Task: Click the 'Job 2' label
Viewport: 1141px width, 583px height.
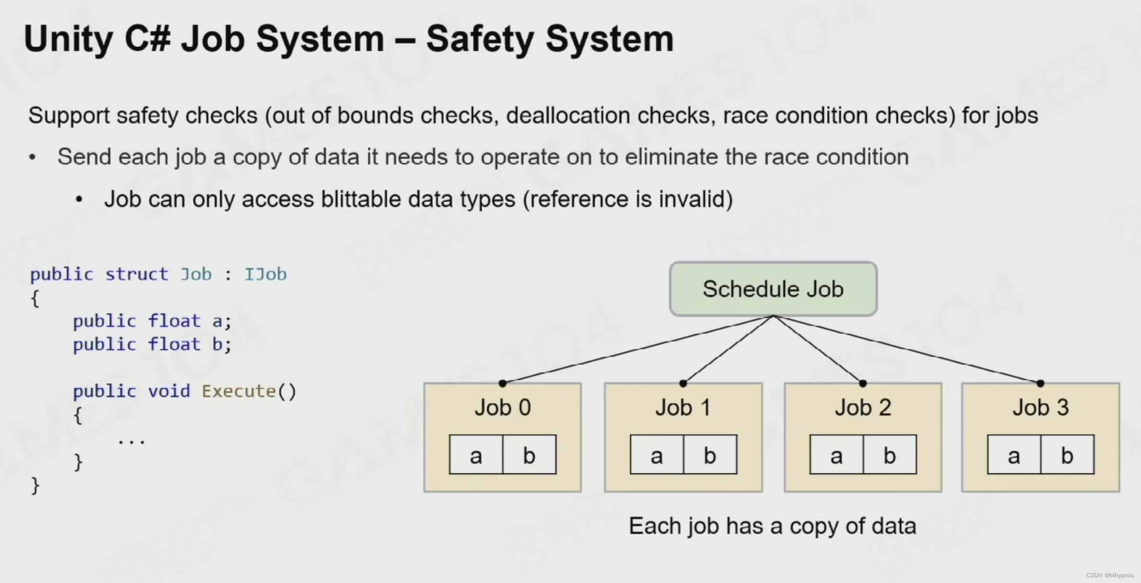Action: click(x=863, y=408)
